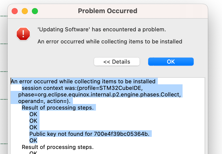The image size is (222, 154).
Task: Click the second OK entry in highlighted results
Action: 33,121
